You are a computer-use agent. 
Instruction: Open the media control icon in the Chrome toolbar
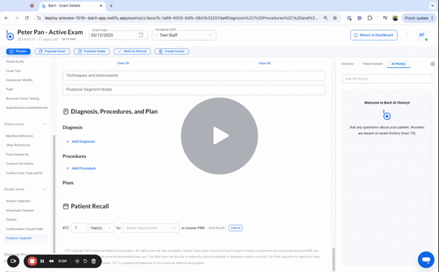click(385, 18)
